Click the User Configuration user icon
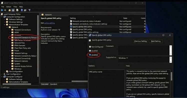The height and width of the screenshot is (98, 187). click(x=4, y=74)
